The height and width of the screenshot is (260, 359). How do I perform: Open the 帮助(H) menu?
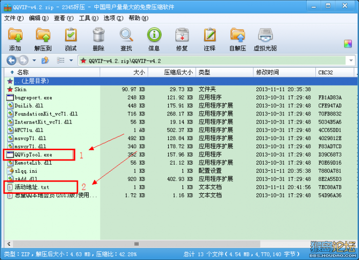coord(138,18)
